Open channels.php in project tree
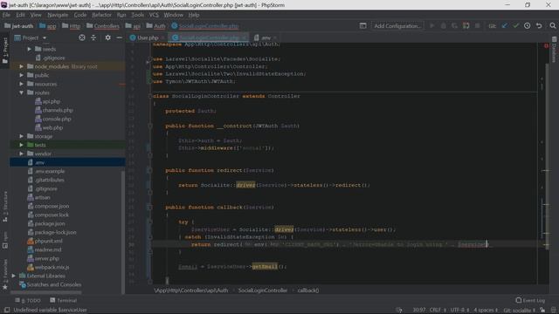The image size is (559, 314). 54,110
